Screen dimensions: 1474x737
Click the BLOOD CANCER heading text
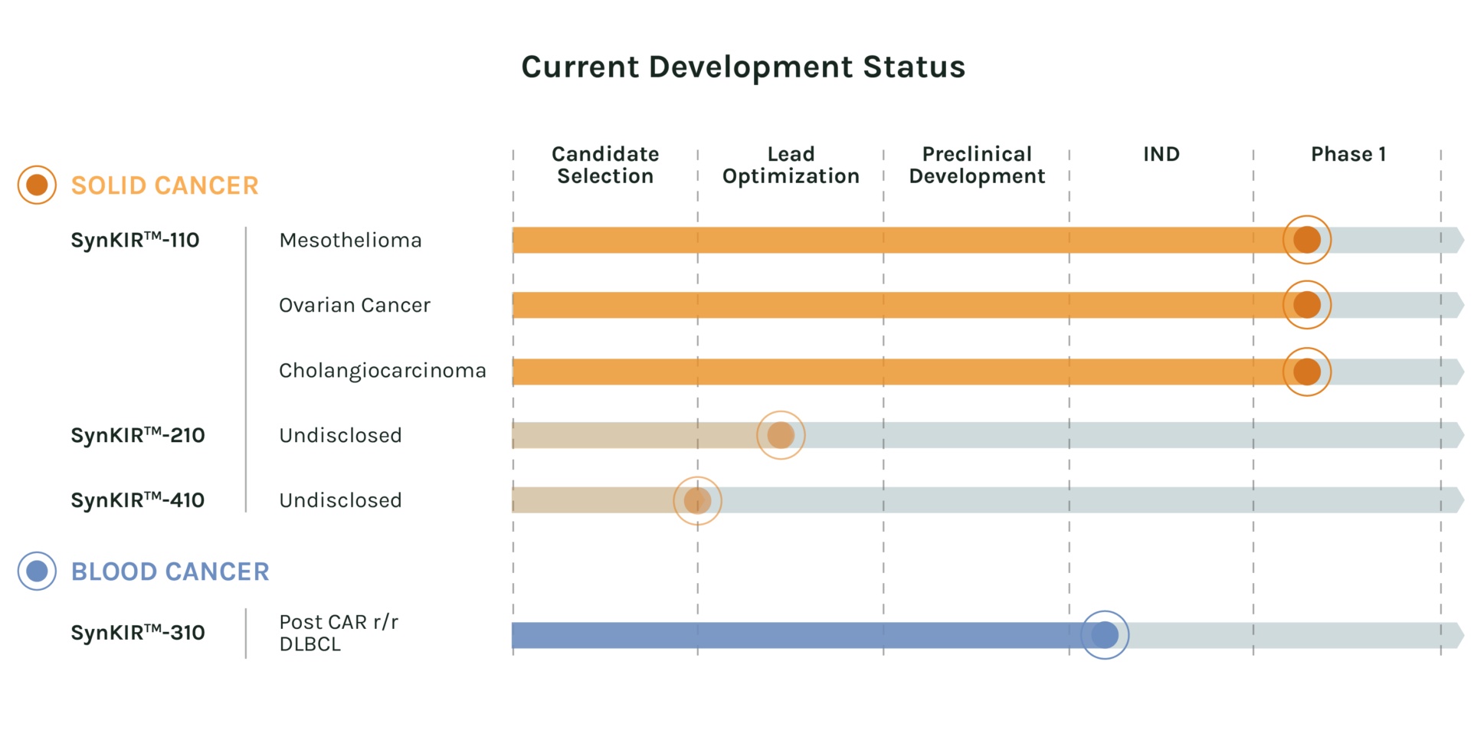(x=170, y=572)
